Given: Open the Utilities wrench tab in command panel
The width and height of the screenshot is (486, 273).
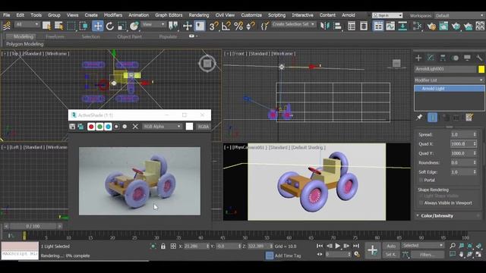Looking at the screenshot, I should pos(479,58).
